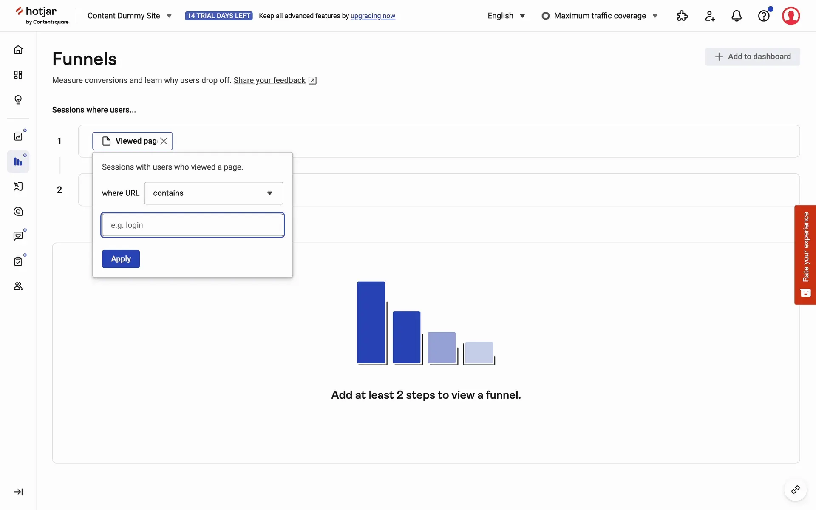Image resolution: width=816 pixels, height=510 pixels.
Task: Open the Heatmaps icon in sidebar
Action: [x=18, y=212]
